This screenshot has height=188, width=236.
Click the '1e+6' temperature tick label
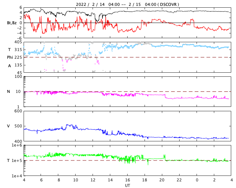pyautogui.click(x=17, y=145)
